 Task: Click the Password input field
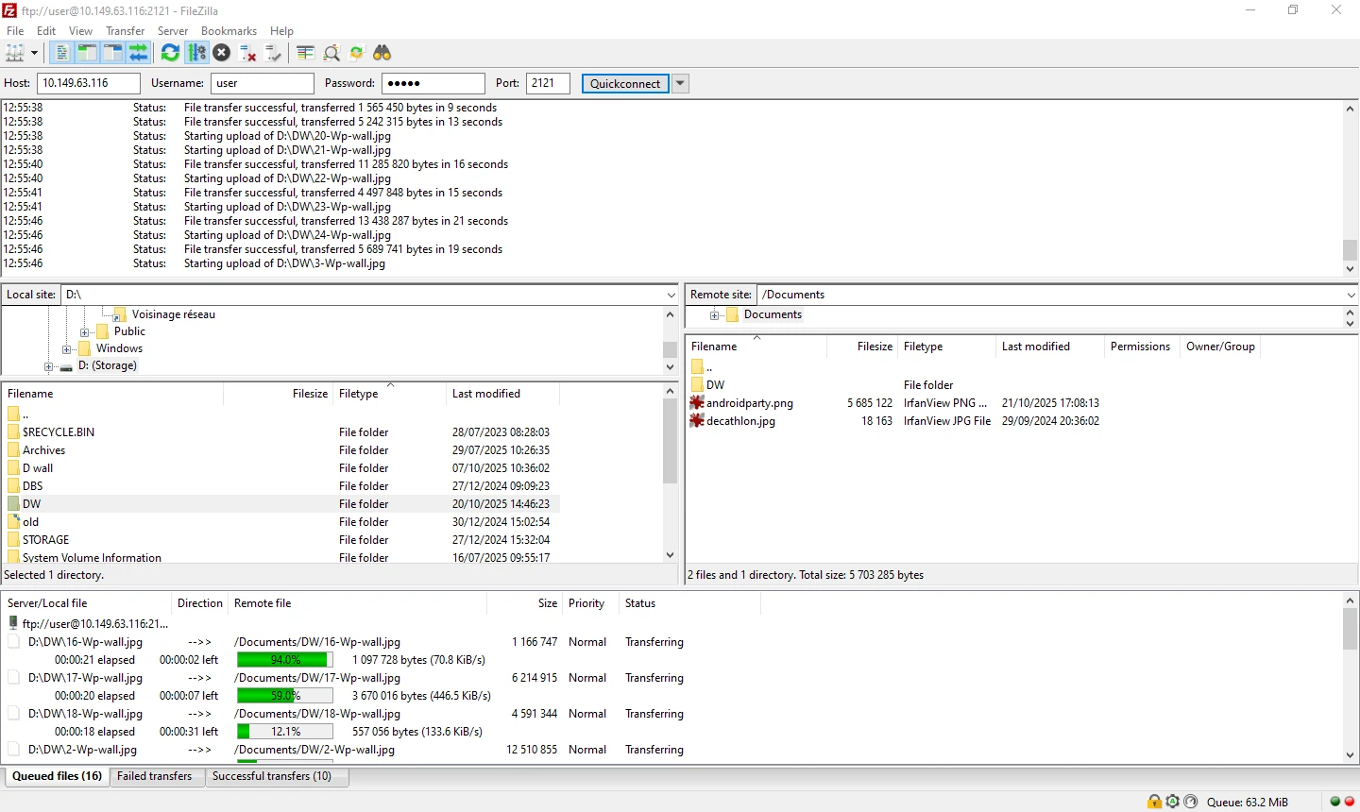(433, 83)
